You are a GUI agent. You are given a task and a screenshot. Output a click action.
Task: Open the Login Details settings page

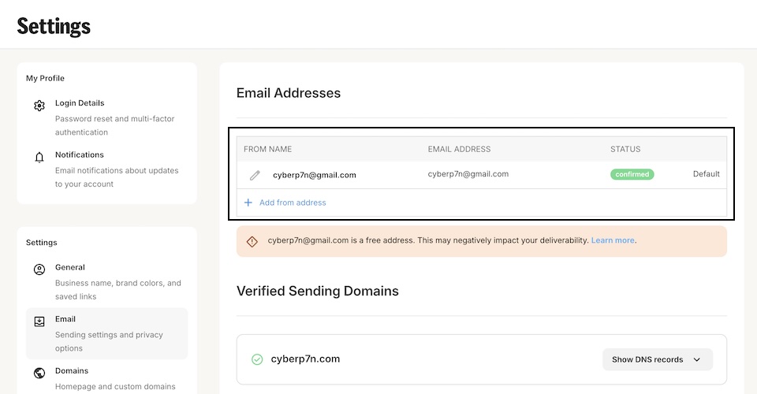[x=80, y=103]
